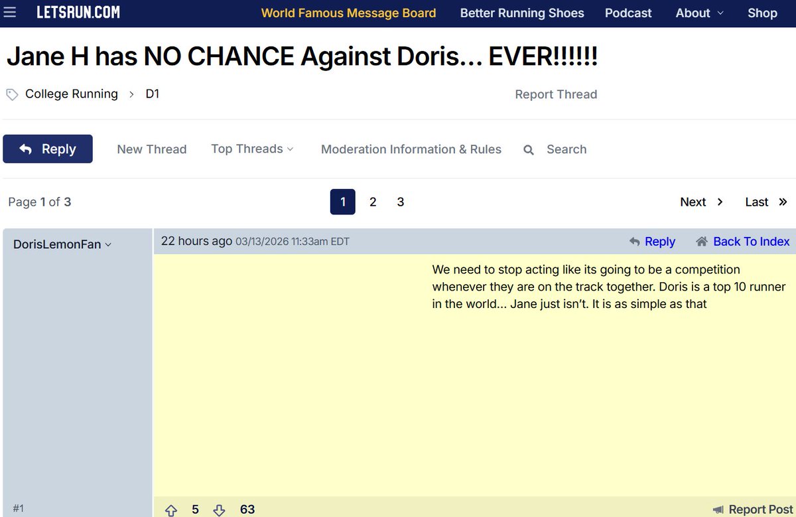Click the Page 1 of 3 text
796x517 pixels.
pyautogui.click(x=40, y=202)
